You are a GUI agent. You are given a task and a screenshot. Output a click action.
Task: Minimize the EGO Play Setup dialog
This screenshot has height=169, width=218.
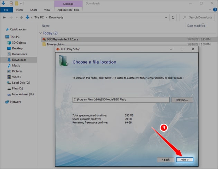click(x=171, y=49)
